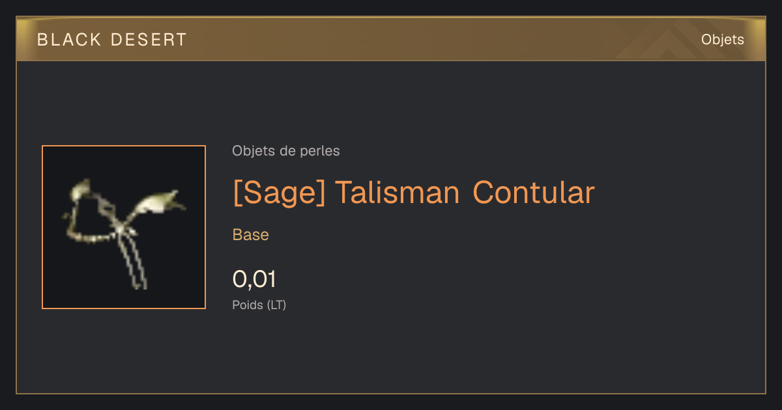
Task: Click the word Contular in the item name
Action: [534, 193]
